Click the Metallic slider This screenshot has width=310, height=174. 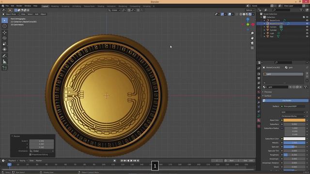click(294, 143)
